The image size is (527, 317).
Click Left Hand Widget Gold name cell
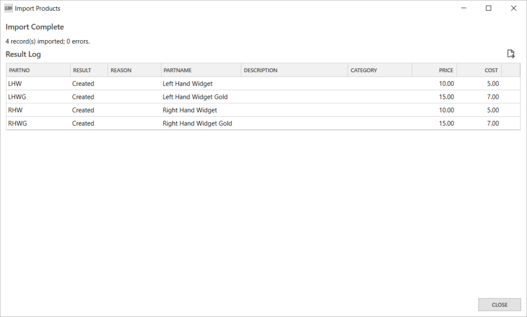tap(195, 97)
